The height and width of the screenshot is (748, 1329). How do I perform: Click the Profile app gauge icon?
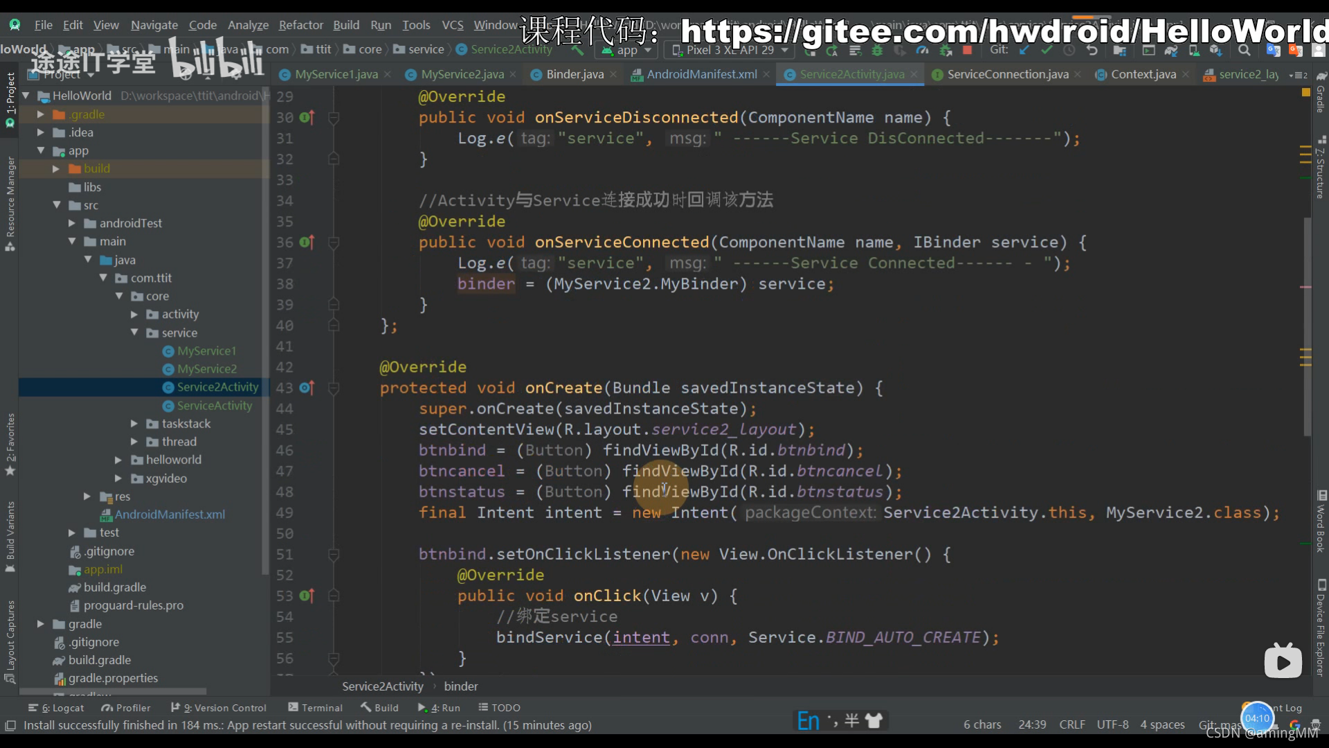(922, 51)
